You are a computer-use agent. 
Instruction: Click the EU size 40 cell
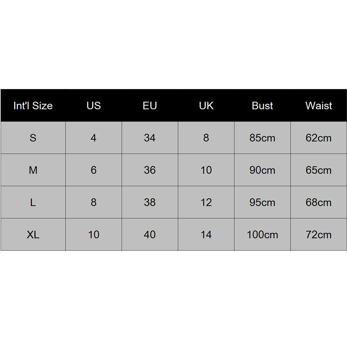[x=150, y=235]
